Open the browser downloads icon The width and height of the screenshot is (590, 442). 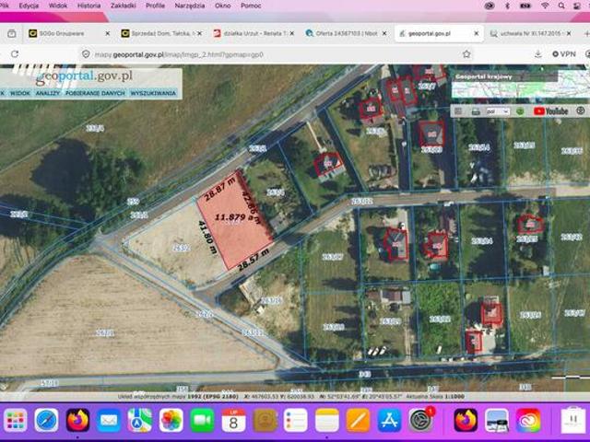tap(538, 54)
